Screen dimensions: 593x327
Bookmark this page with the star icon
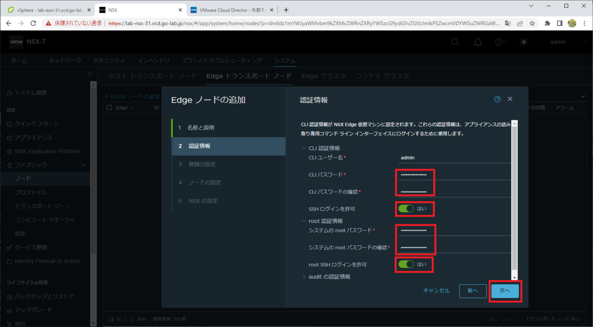coord(532,23)
